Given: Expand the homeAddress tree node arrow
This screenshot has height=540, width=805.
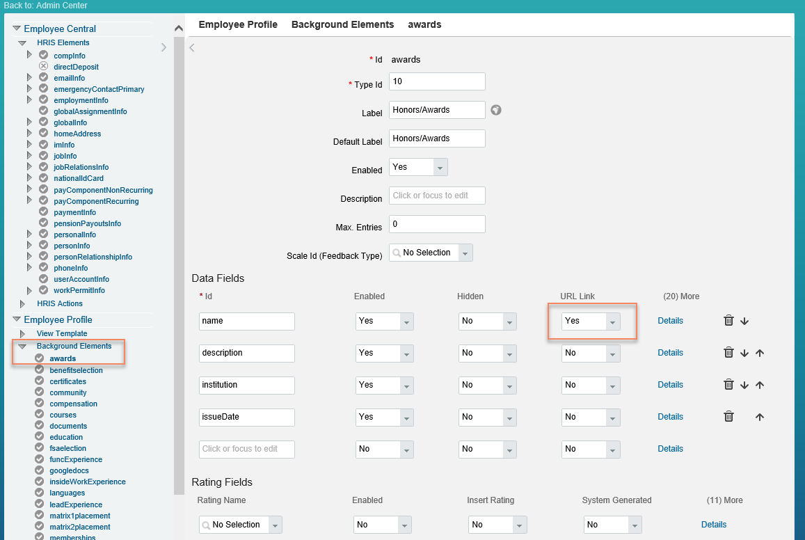Looking at the screenshot, I should (x=29, y=133).
